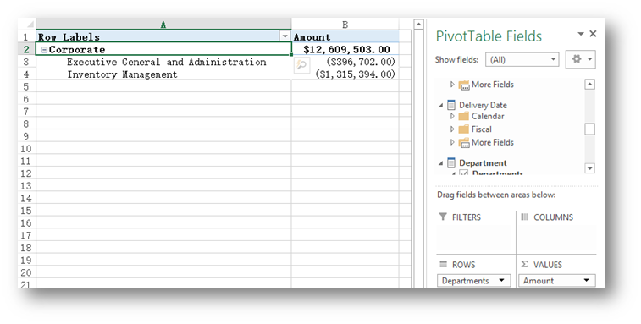Click the Calendar folder icon

463,116
